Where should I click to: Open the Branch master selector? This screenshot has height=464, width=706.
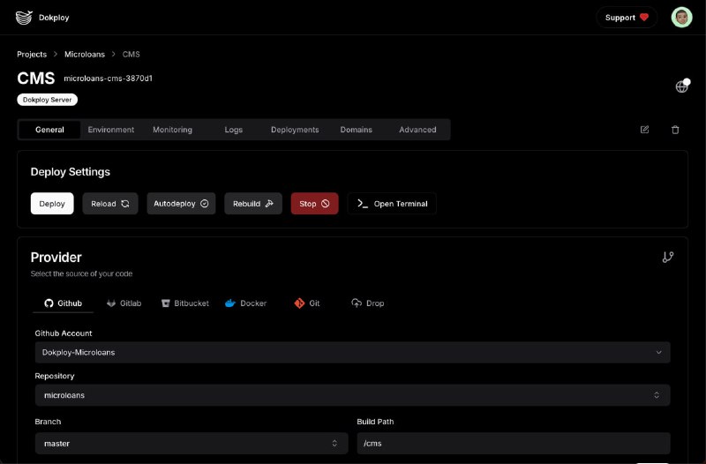[x=190, y=444]
